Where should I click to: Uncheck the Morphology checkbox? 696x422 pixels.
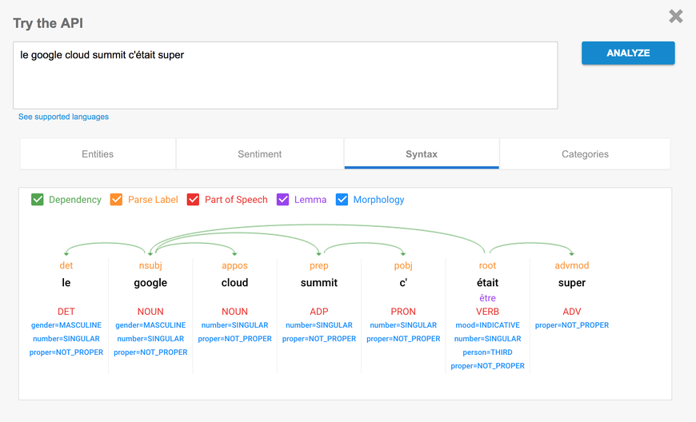tap(342, 200)
